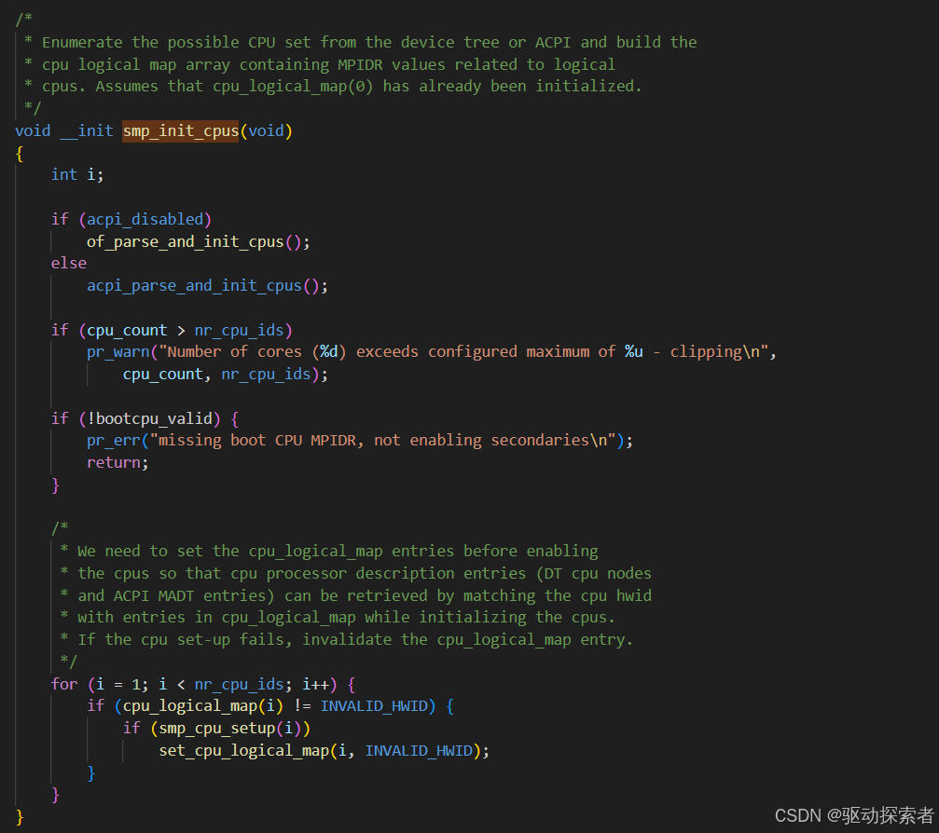The height and width of the screenshot is (833, 939).
Task: Click acpi_disabled in the if condition
Action: [145, 220]
